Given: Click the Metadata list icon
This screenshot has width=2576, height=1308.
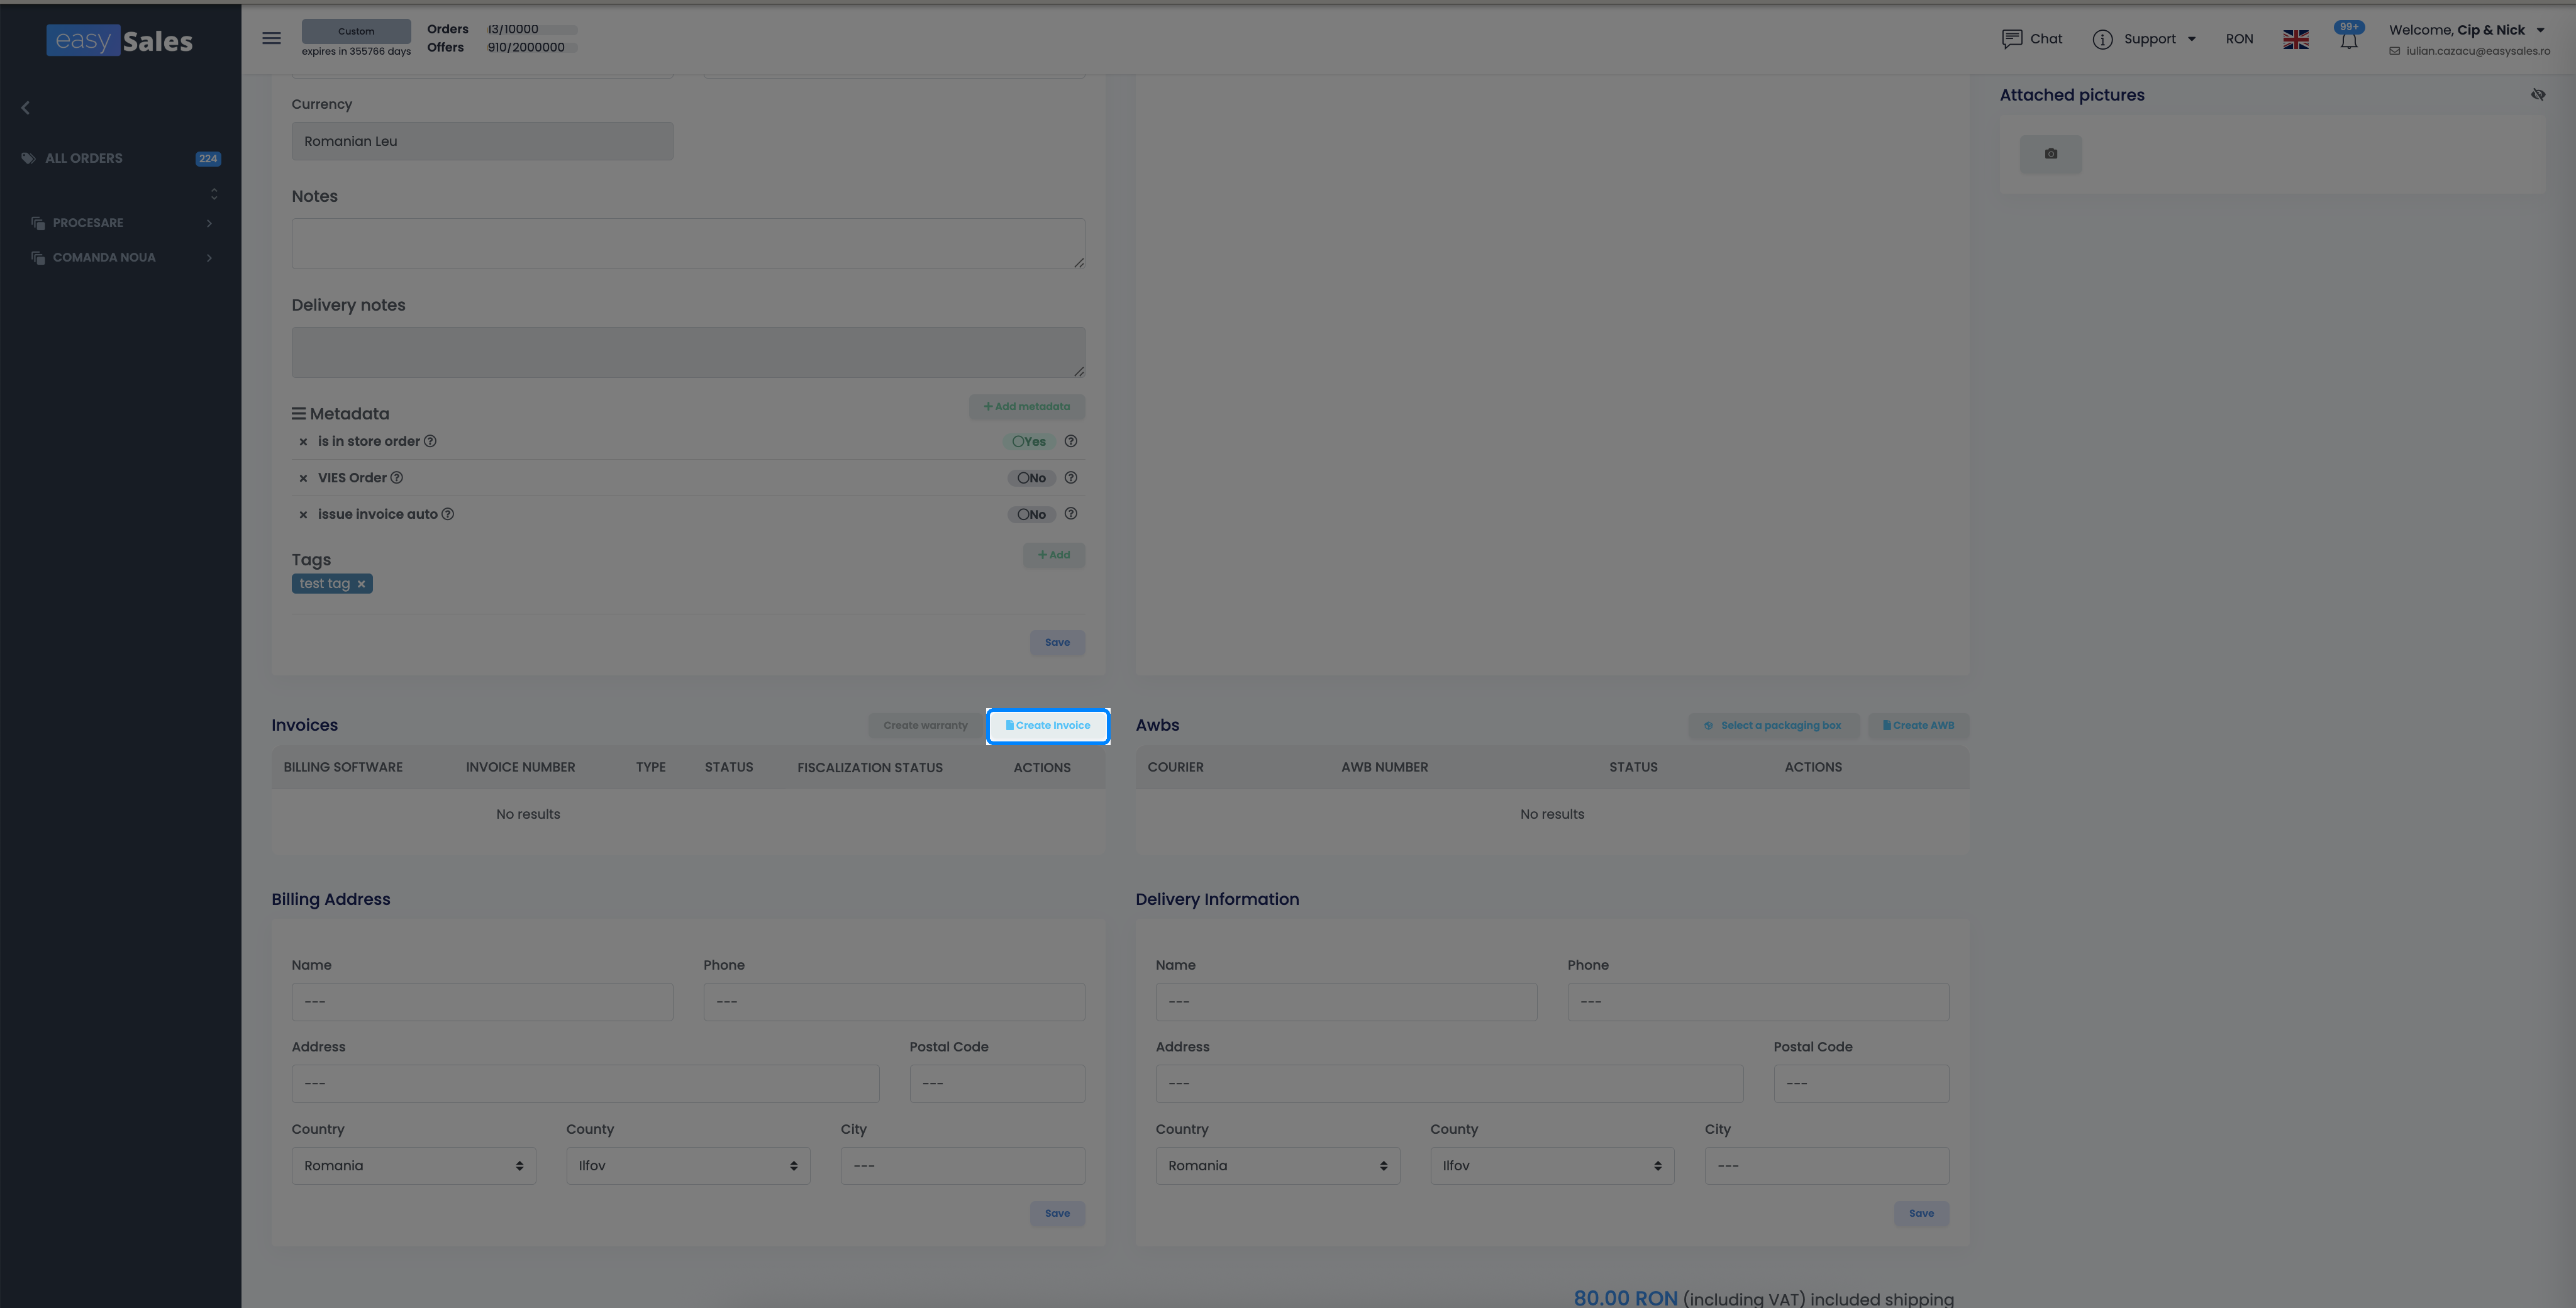Looking at the screenshot, I should coord(298,413).
